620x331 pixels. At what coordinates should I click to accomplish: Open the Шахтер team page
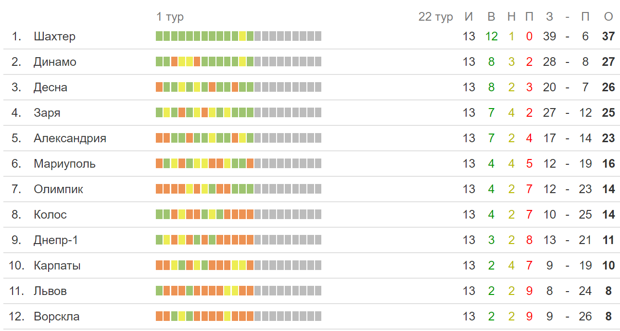coord(54,37)
